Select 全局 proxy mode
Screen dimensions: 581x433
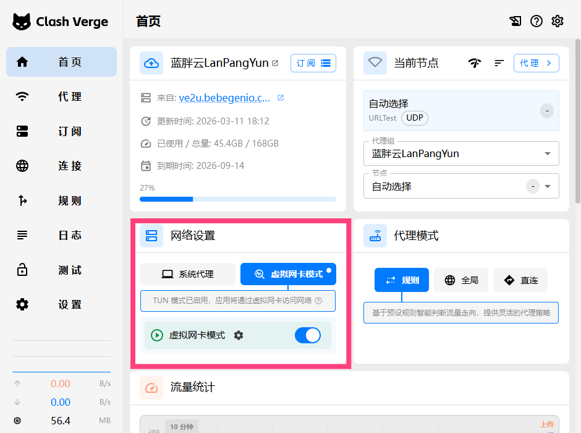460,280
